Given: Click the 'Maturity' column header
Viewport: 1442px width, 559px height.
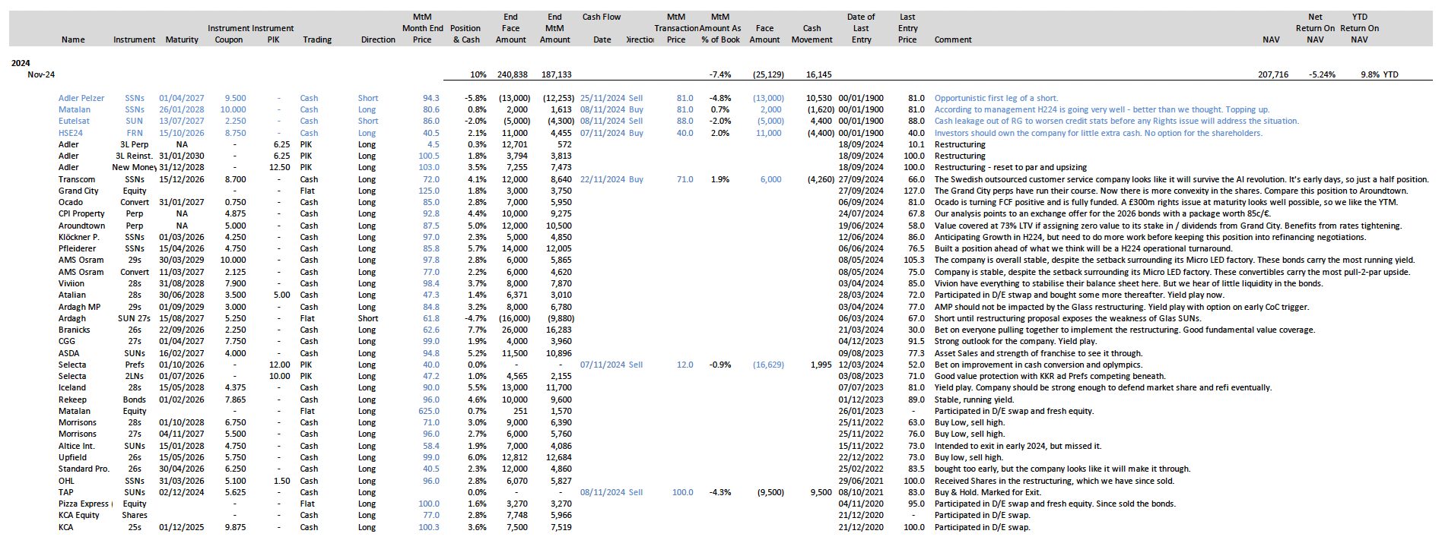Looking at the screenshot, I should pos(182,39).
